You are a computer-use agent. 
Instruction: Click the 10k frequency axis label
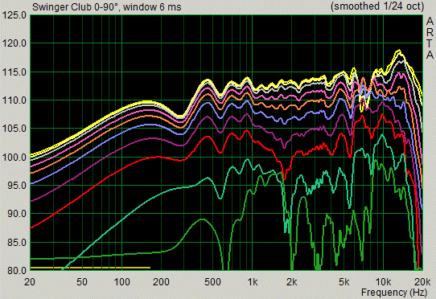pos(383,282)
